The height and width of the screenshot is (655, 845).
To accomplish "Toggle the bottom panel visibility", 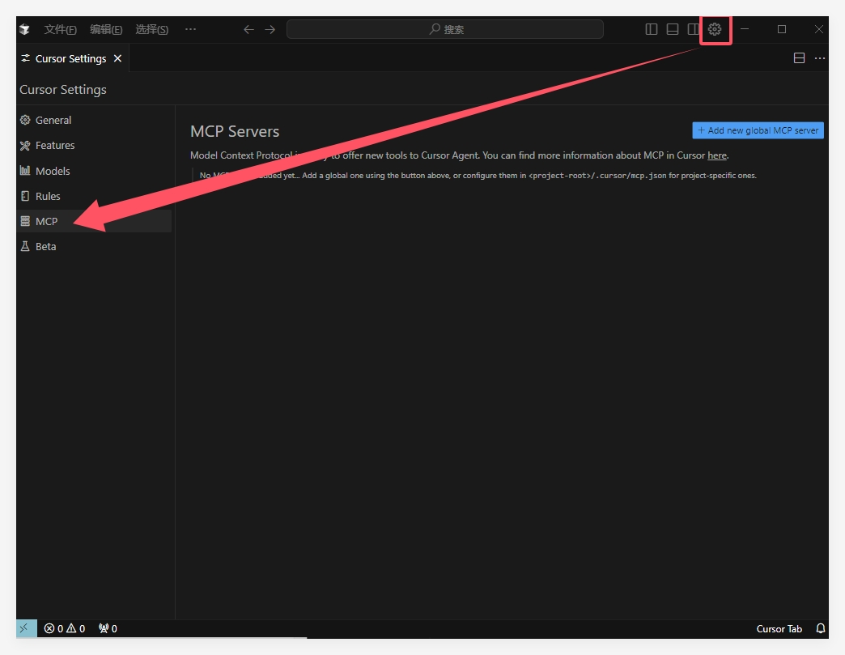I will click(673, 29).
